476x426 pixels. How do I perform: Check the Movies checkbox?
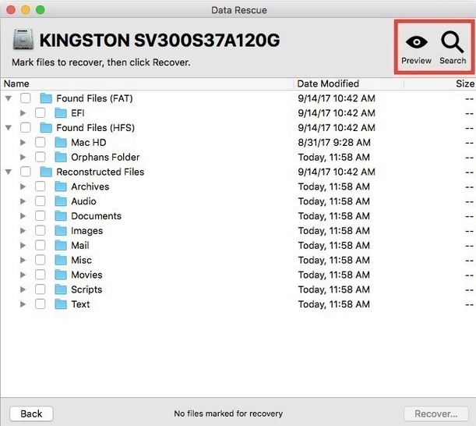coord(40,275)
